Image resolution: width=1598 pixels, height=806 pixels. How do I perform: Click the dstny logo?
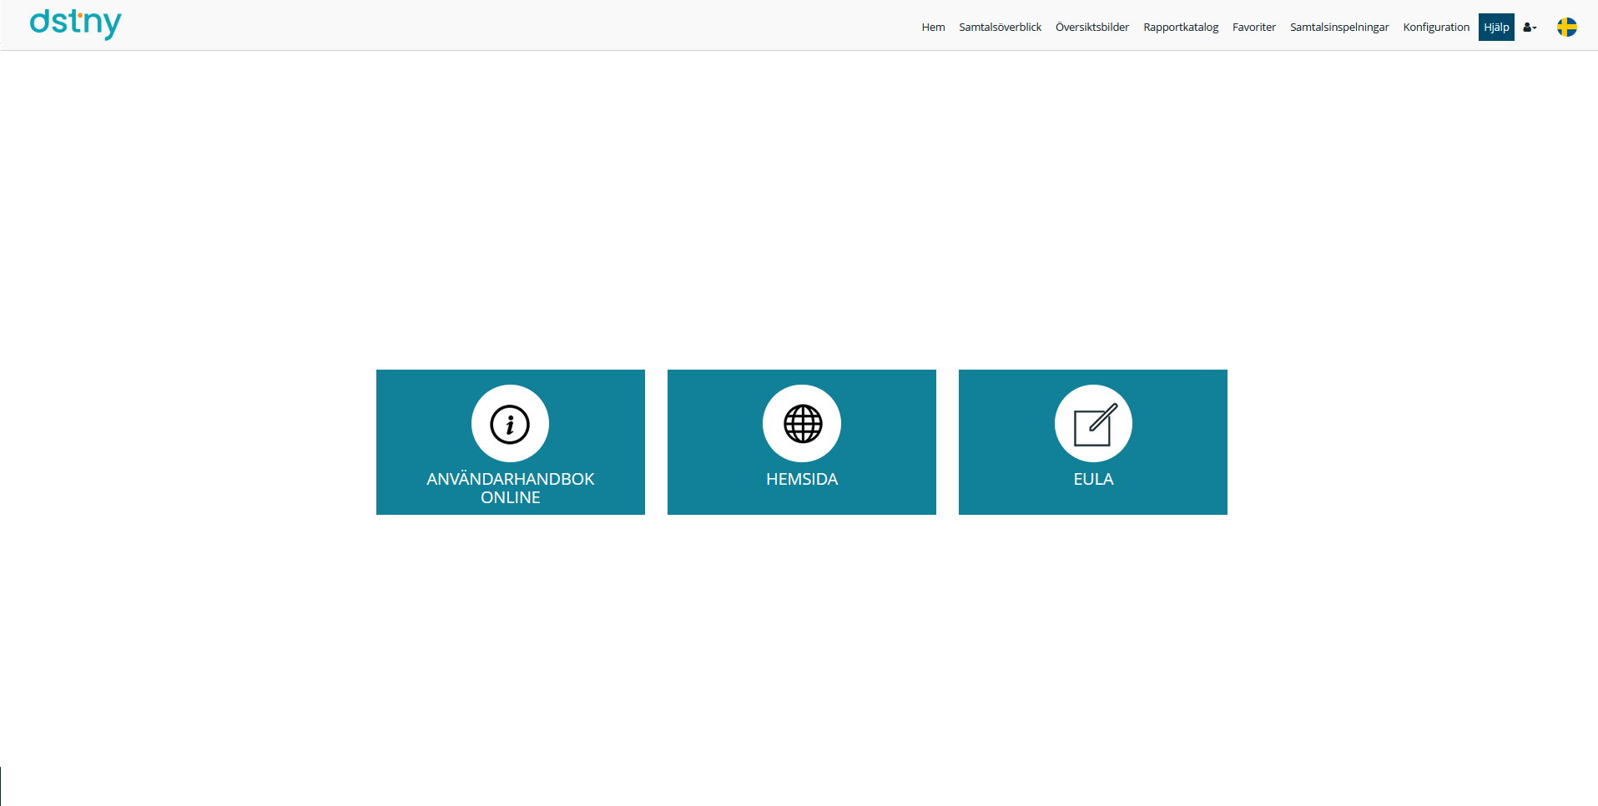(75, 24)
